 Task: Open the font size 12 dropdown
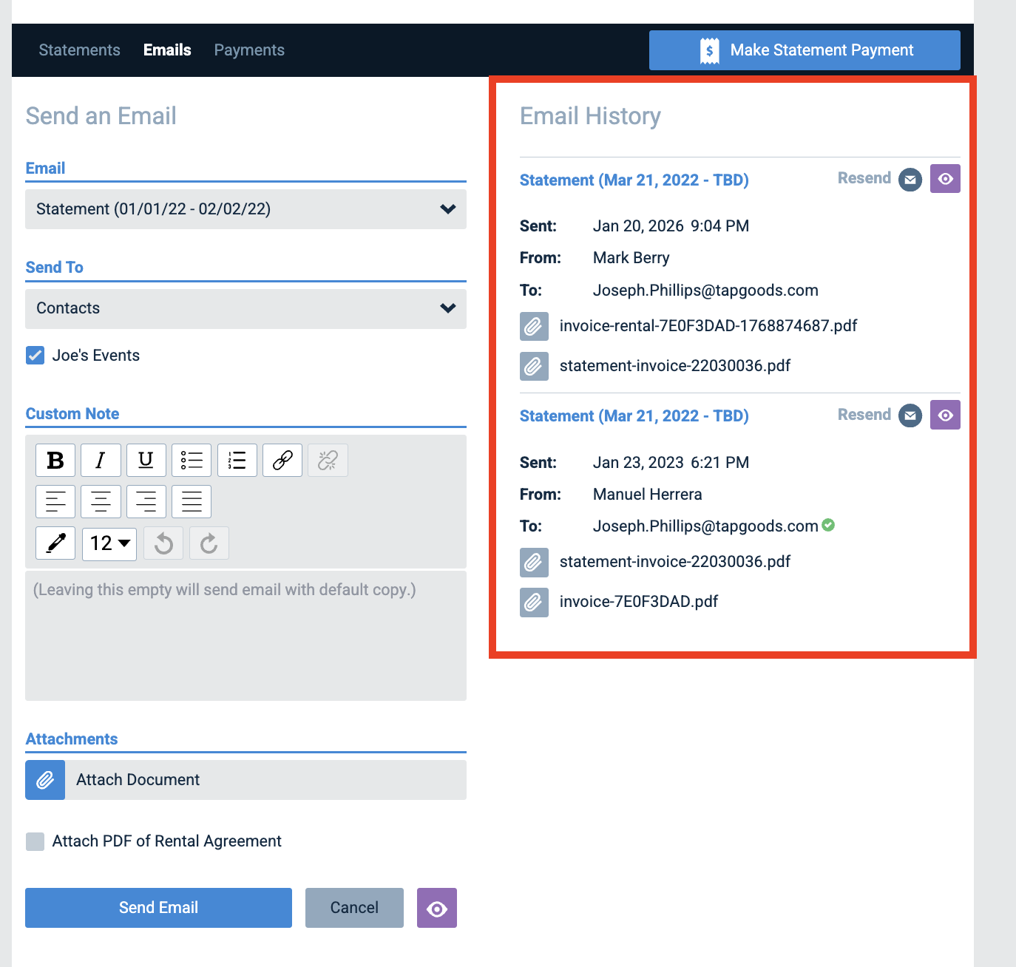click(x=109, y=543)
